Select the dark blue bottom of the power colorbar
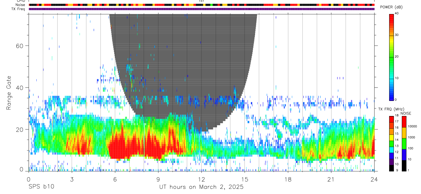The width and height of the screenshot is (421, 194). [x=392, y=96]
